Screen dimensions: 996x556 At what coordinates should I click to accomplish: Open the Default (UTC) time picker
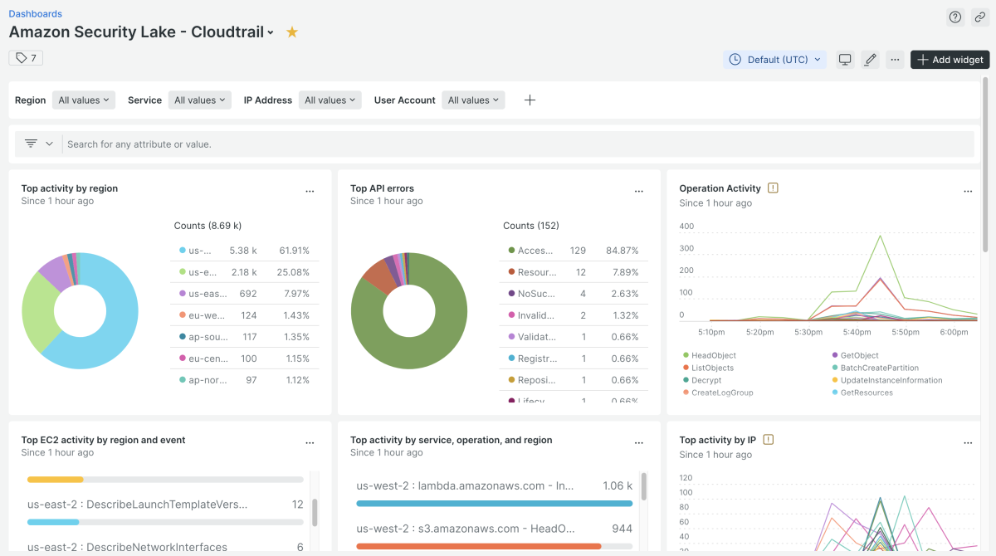tap(775, 60)
